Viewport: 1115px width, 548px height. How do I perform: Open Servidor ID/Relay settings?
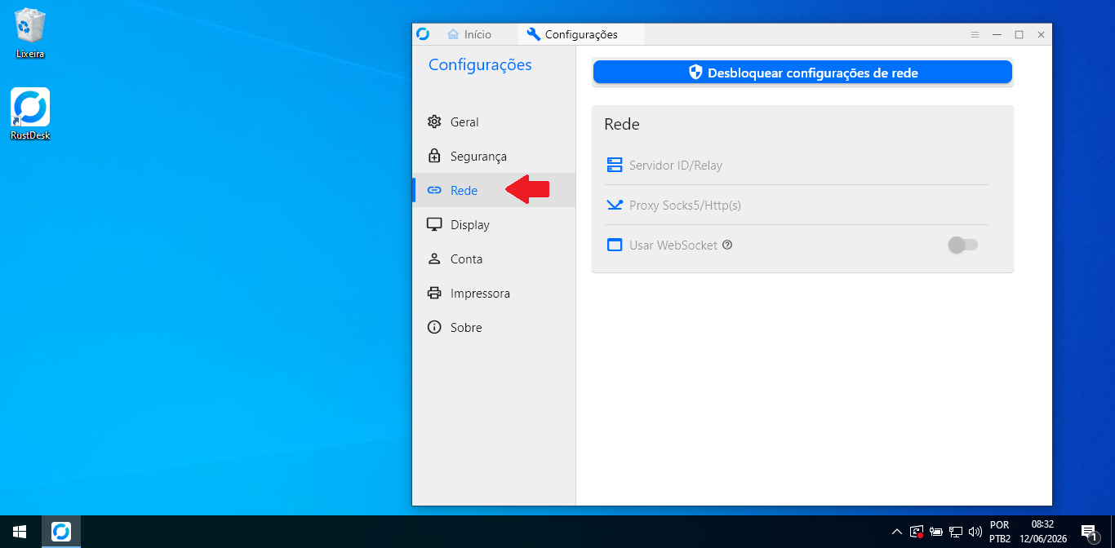coord(797,166)
